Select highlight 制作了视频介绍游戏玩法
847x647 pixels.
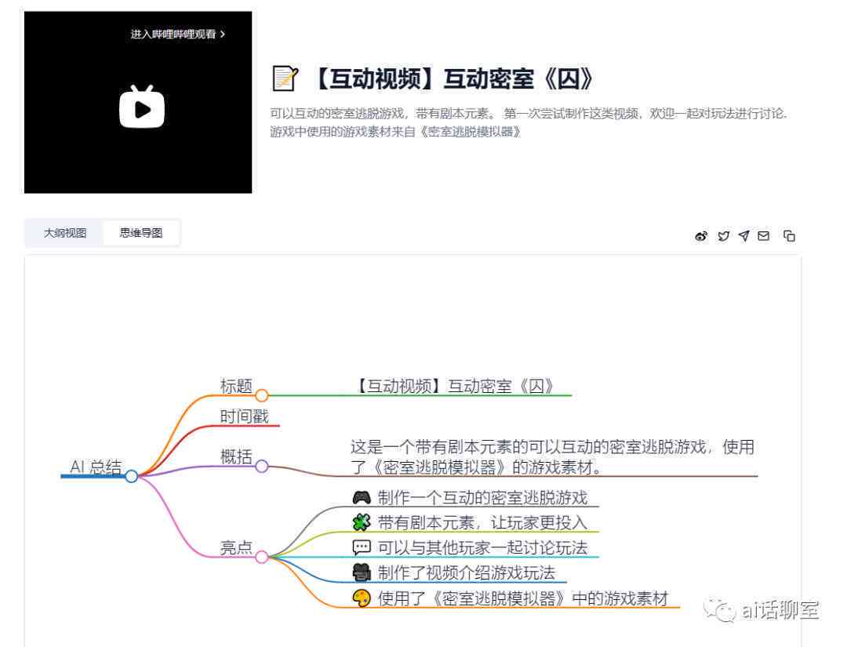pyautogui.click(x=466, y=572)
